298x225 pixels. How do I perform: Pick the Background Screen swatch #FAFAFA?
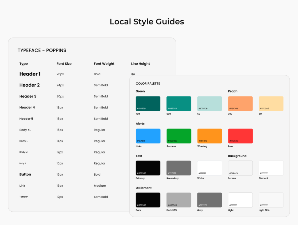[x=240, y=168]
